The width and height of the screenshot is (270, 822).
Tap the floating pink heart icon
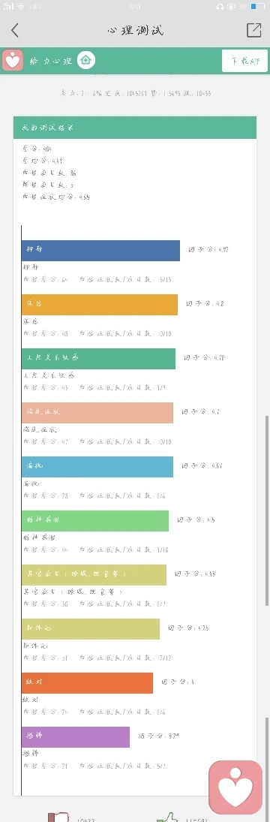[x=235, y=787]
